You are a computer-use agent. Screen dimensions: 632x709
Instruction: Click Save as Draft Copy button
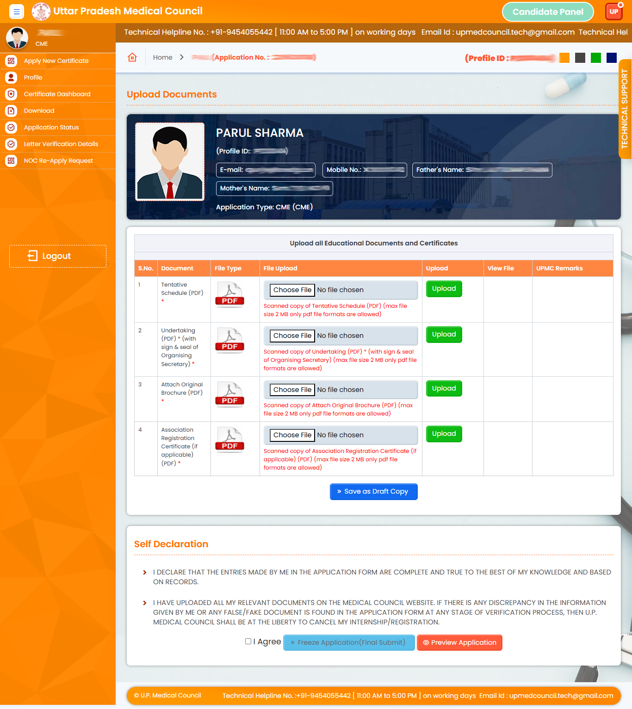click(x=373, y=492)
